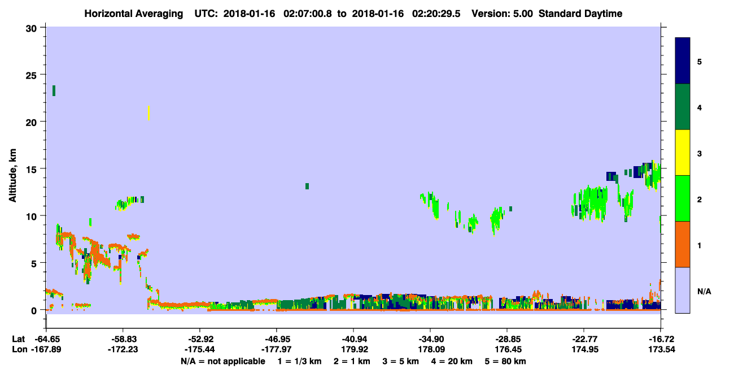
Task: Click longitude value -175.44
Action: click(200, 349)
